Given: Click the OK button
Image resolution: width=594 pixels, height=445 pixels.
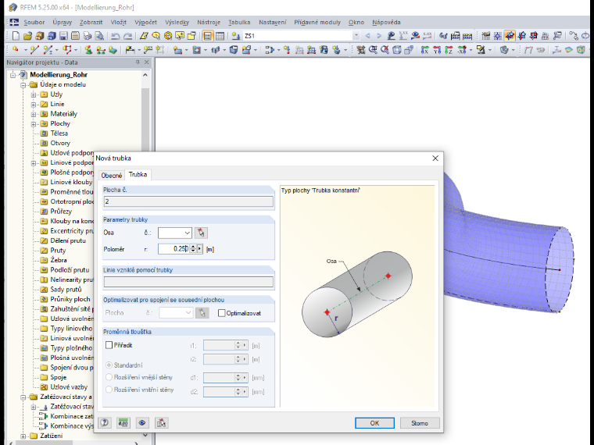Looking at the screenshot, I should [374, 423].
